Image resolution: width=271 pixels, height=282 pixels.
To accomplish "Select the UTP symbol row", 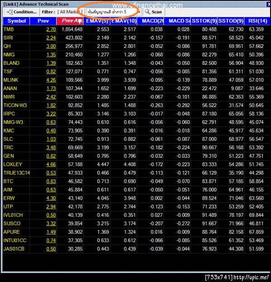I will 136,207.
